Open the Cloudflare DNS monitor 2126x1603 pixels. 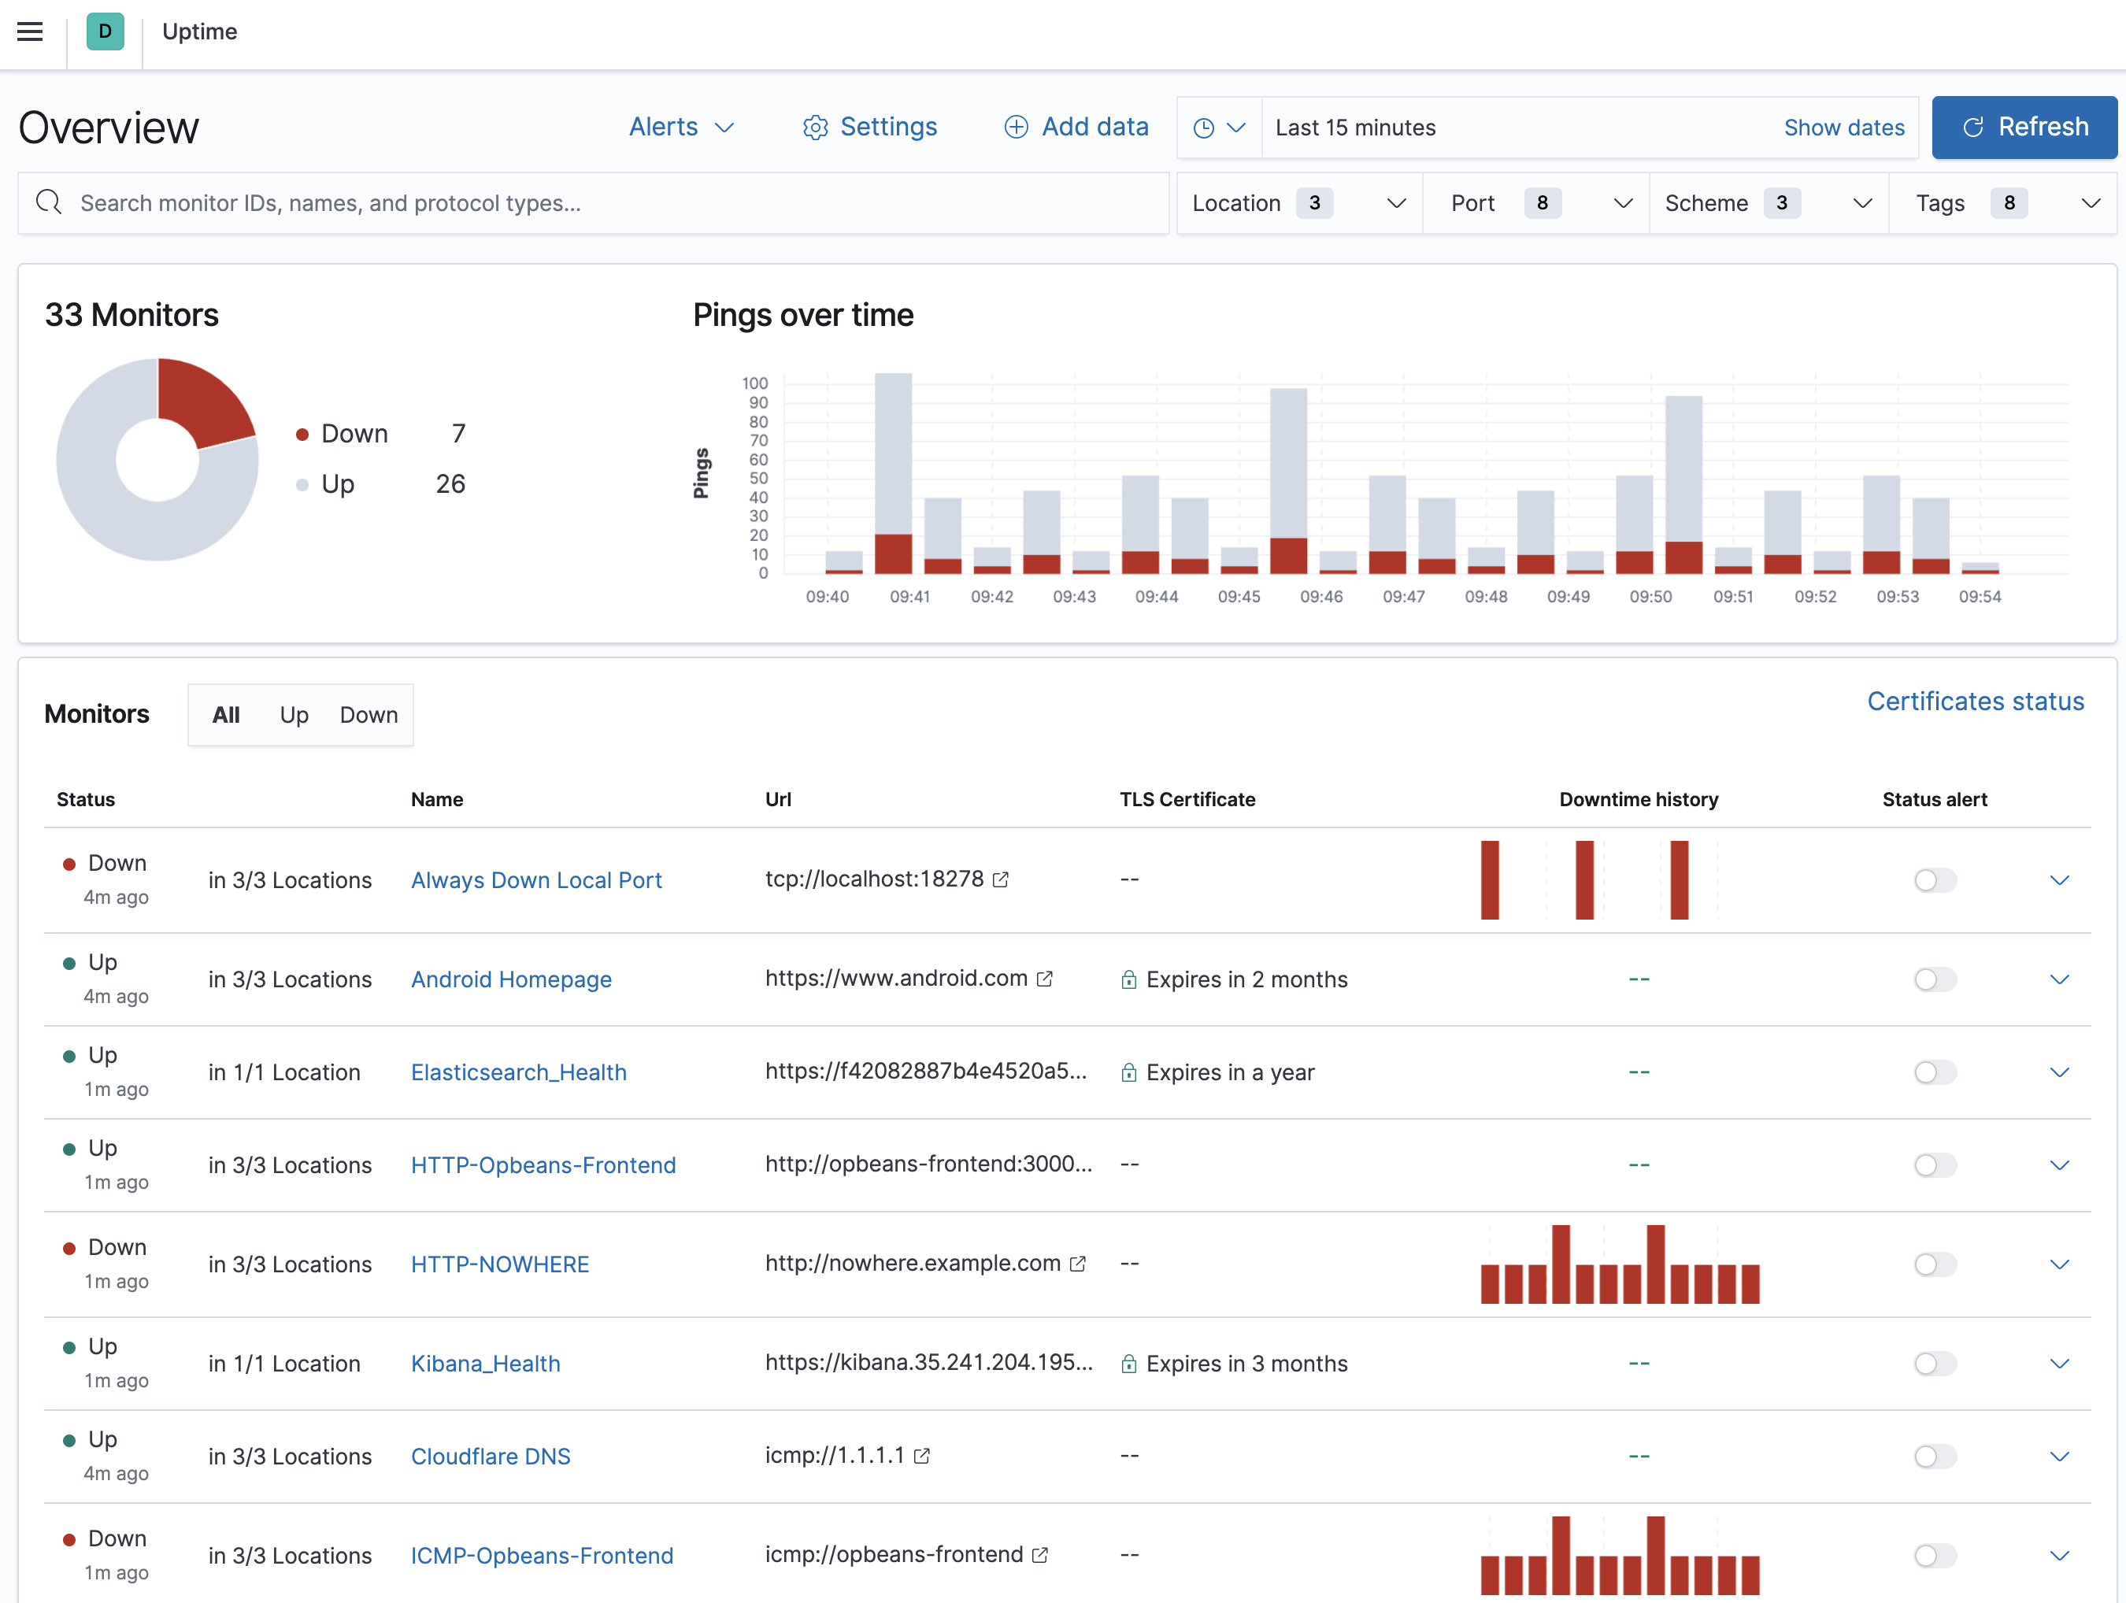(x=491, y=1457)
